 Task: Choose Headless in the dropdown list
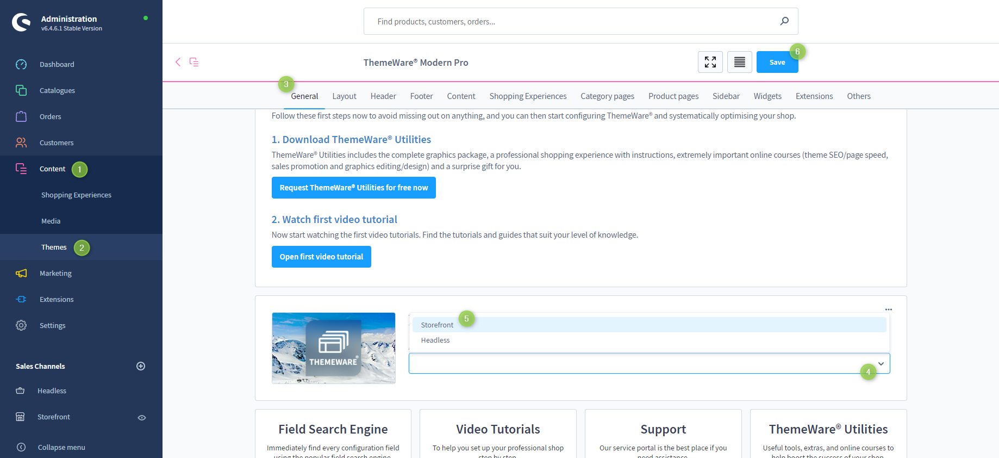(x=650, y=340)
